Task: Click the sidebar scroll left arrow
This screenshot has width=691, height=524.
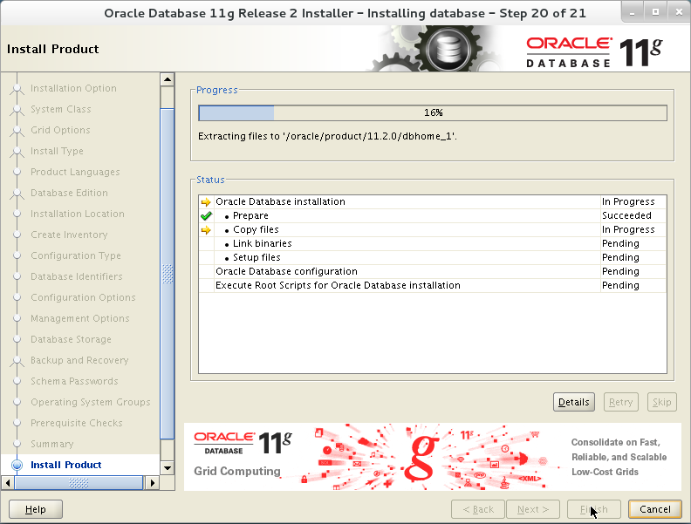Action: coord(8,483)
